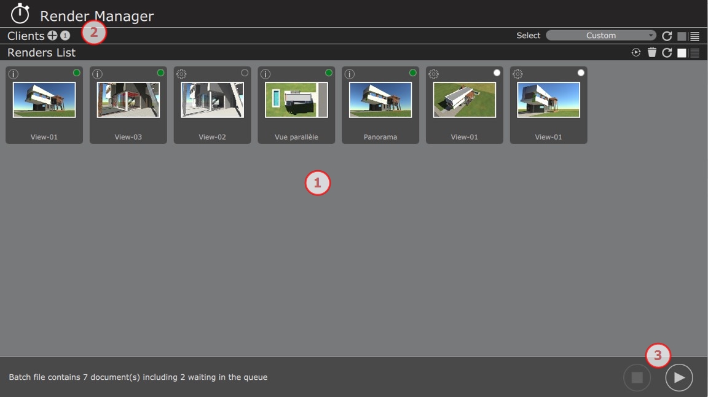The image size is (708, 397).
Task: Select the View-03 render thumbnail
Action: click(x=128, y=100)
